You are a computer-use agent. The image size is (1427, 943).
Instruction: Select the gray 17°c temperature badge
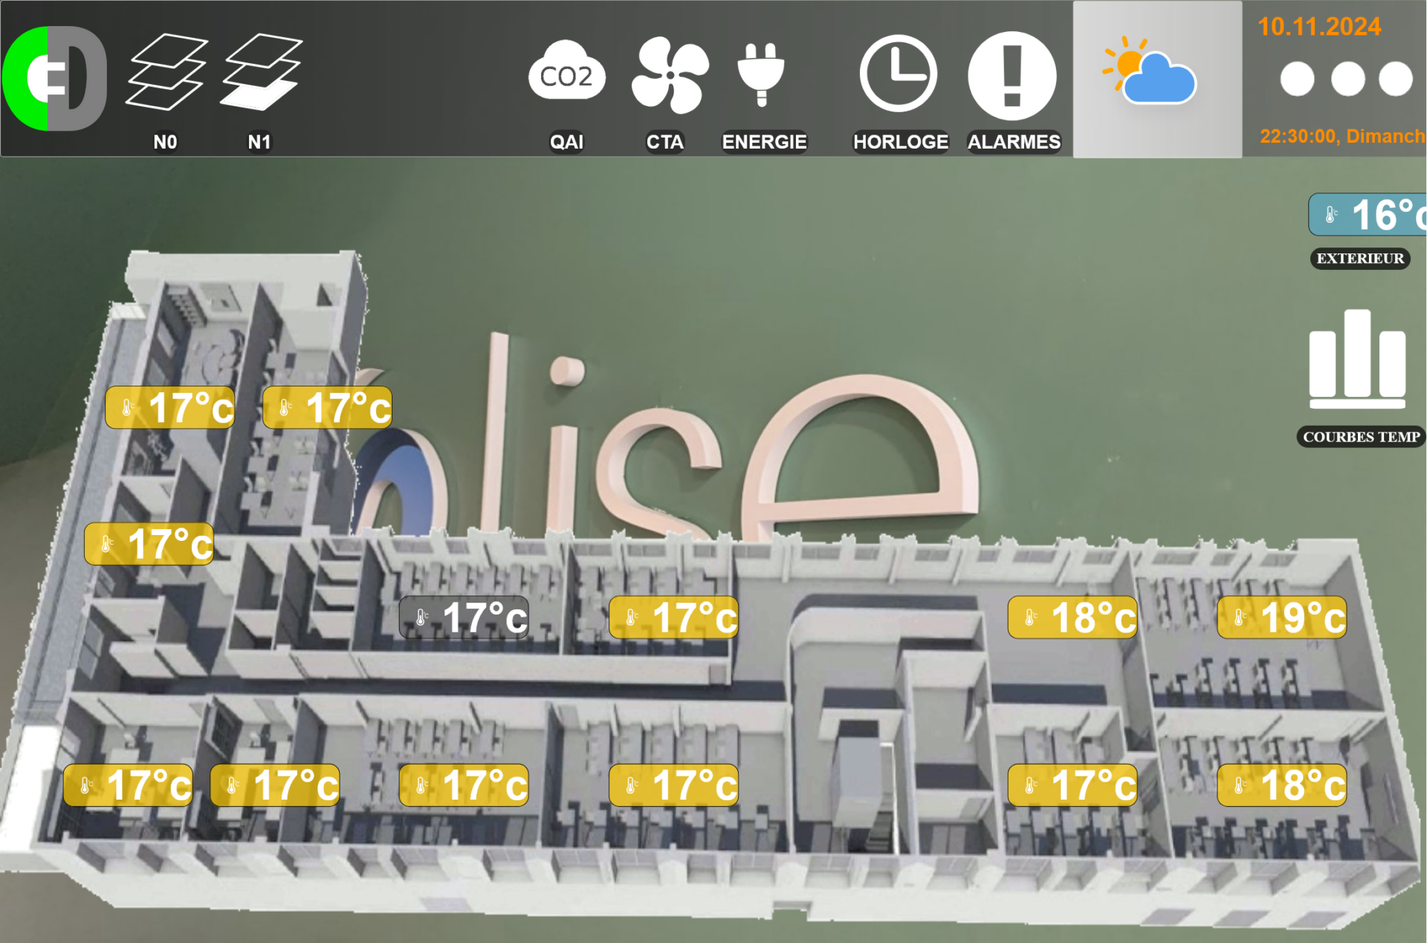click(x=465, y=617)
